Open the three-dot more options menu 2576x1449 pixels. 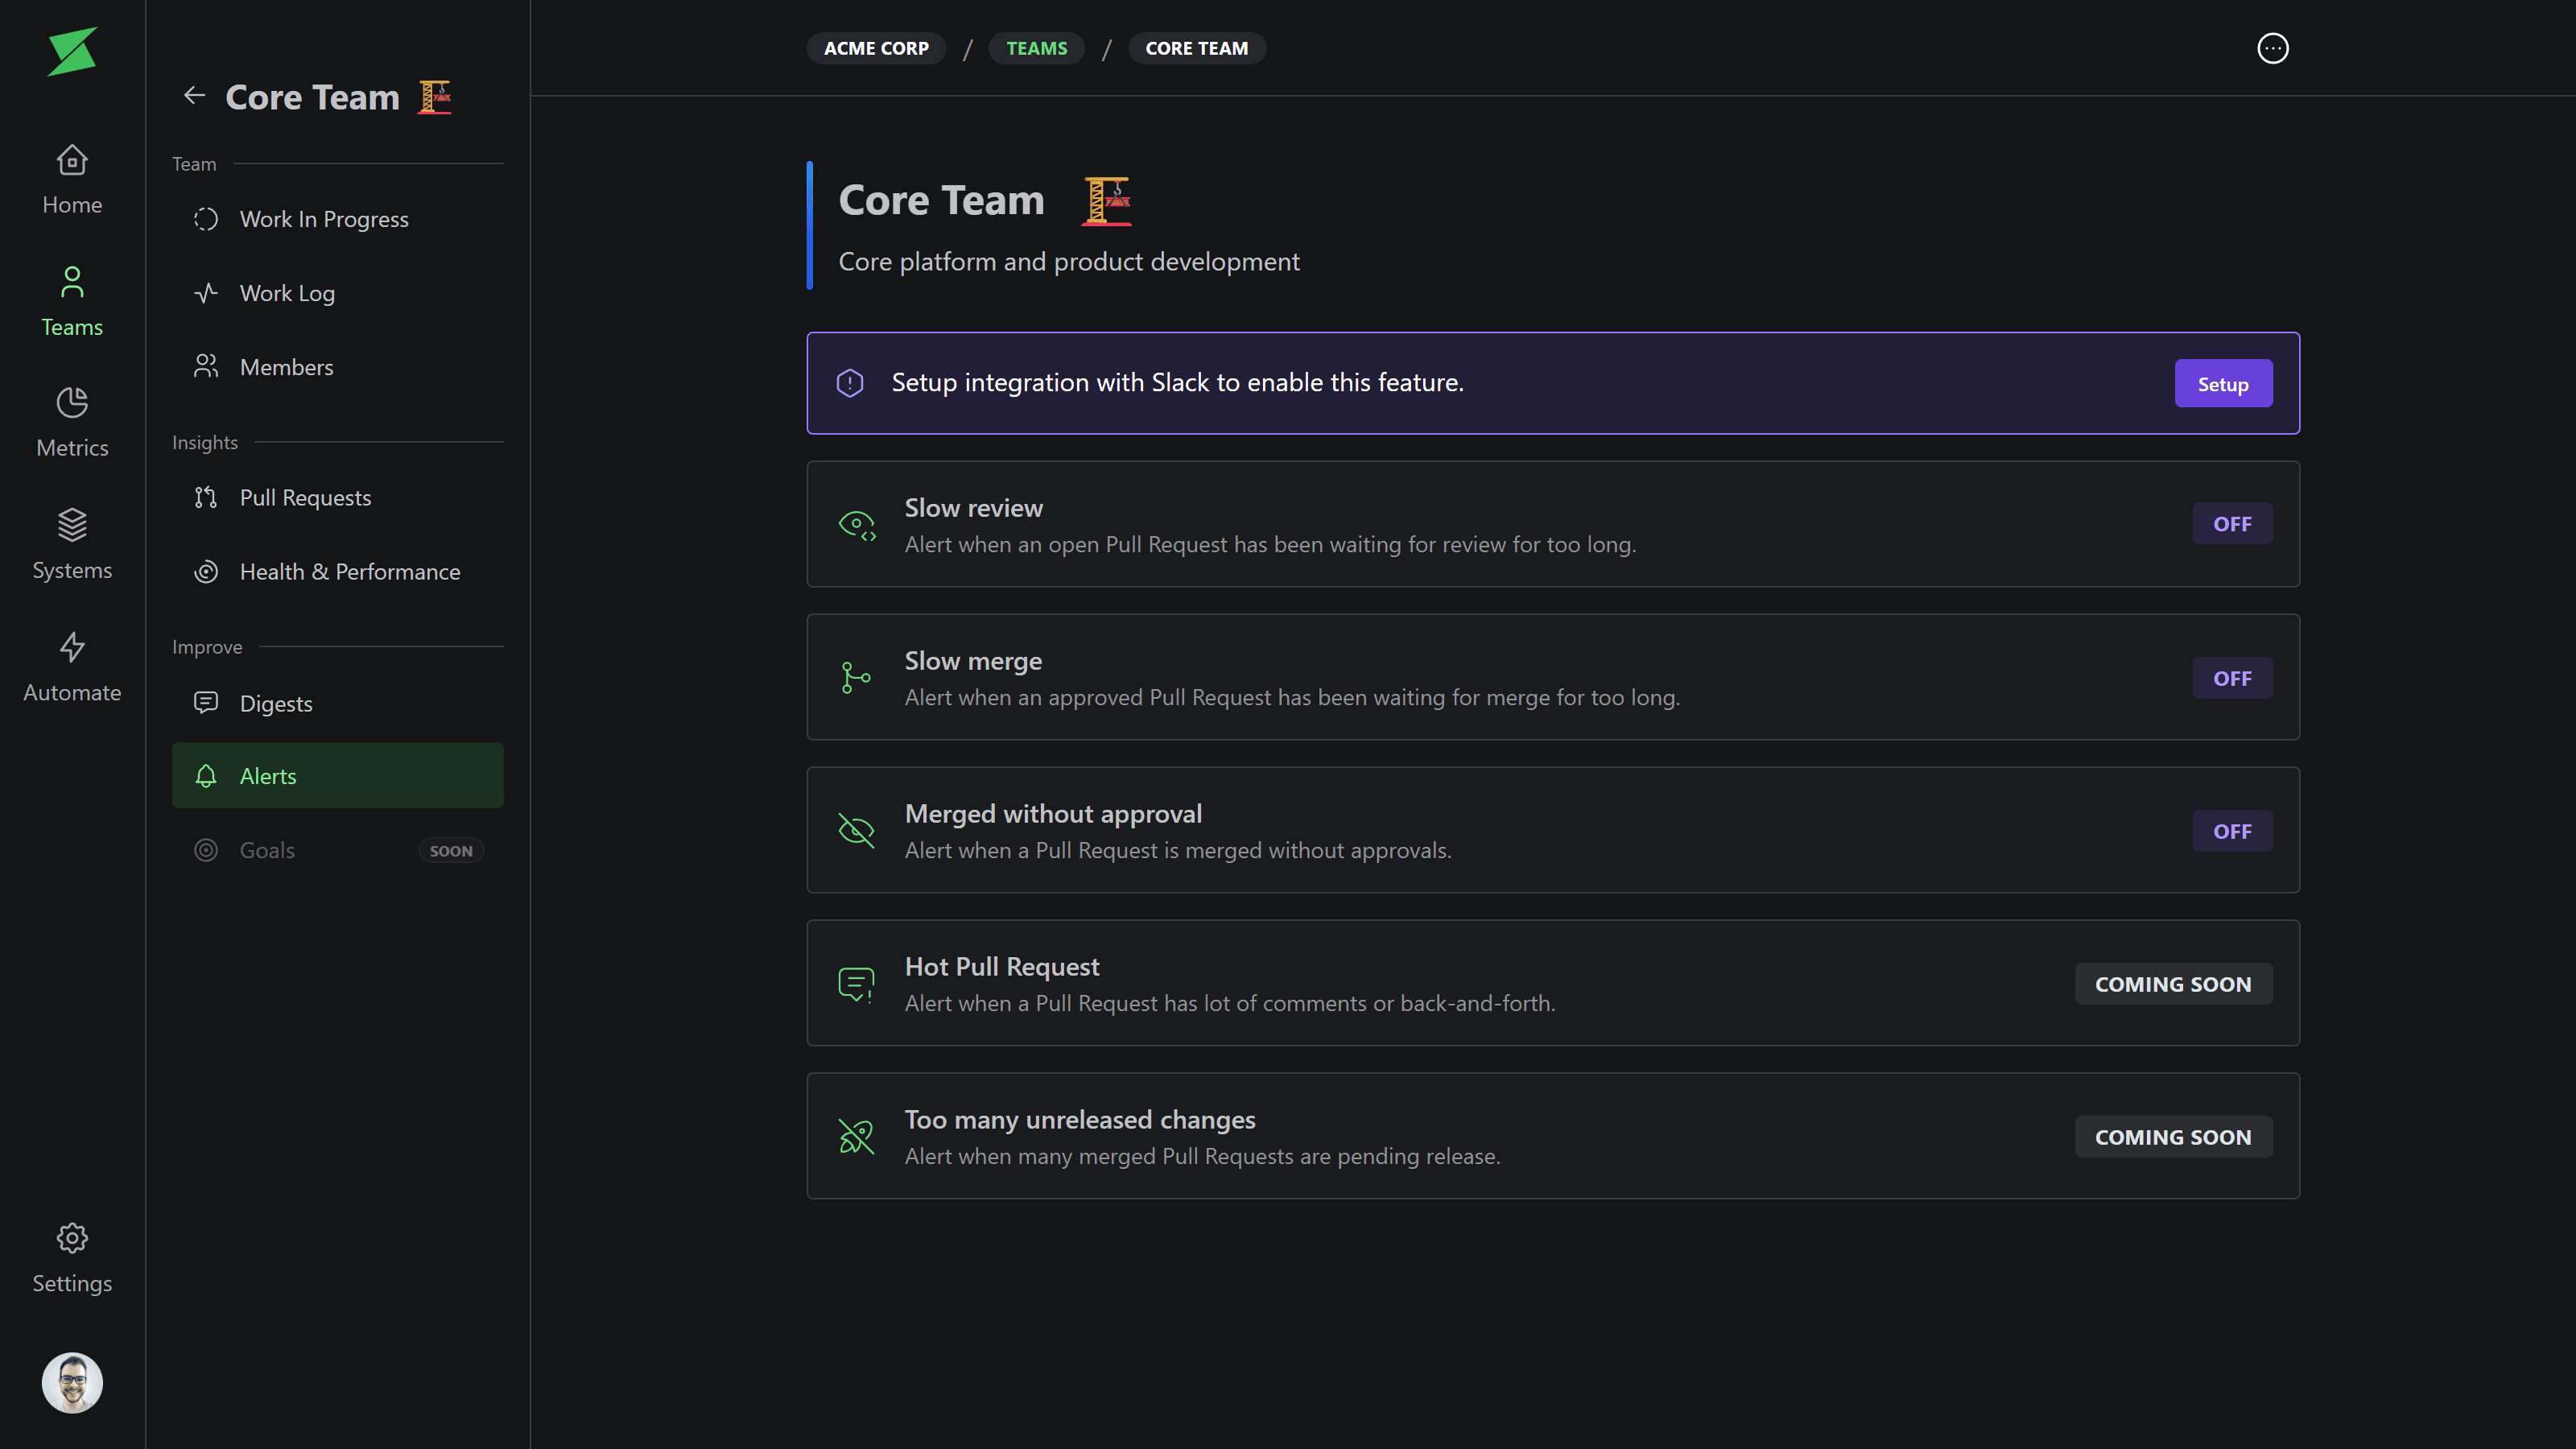point(2272,48)
